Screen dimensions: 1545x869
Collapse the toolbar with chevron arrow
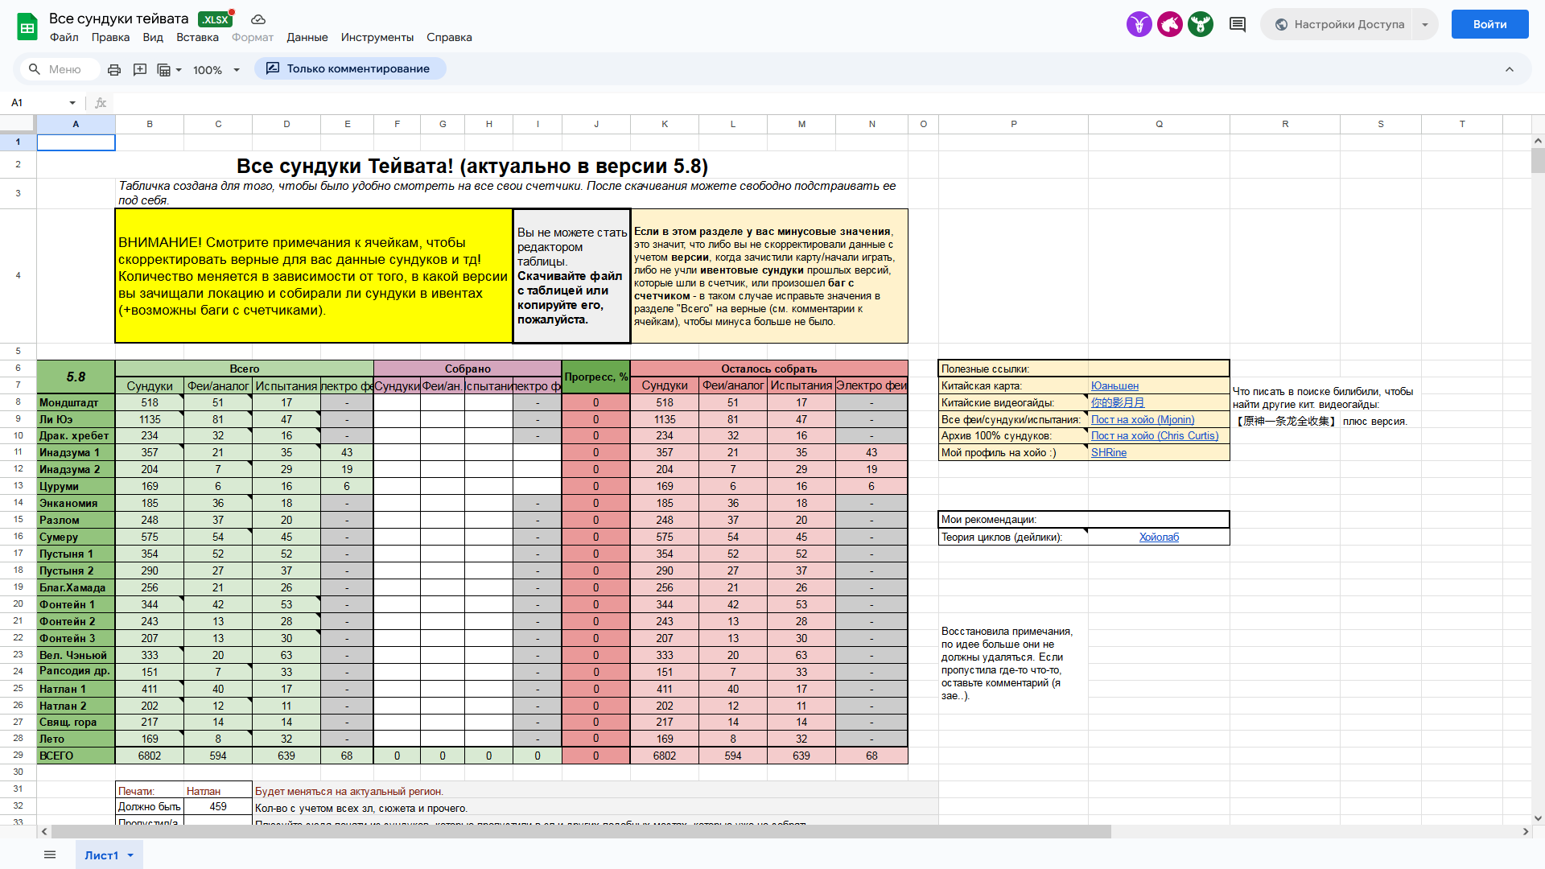click(1510, 70)
